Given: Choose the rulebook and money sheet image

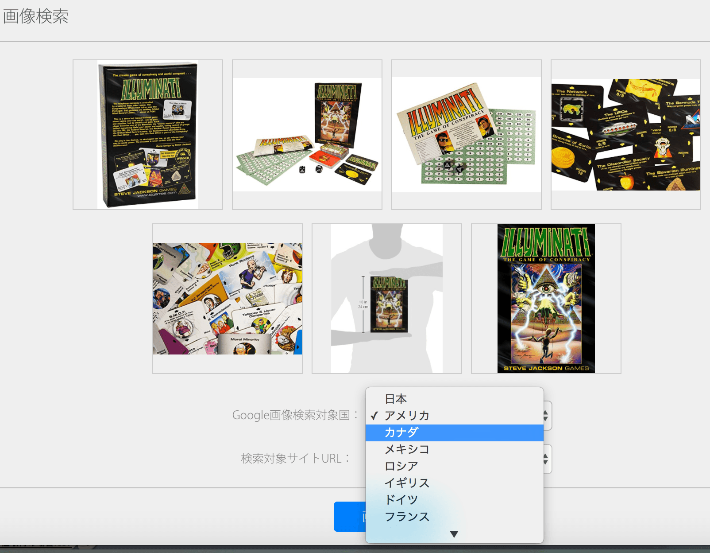Looking at the screenshot, I should pos(467,135).
